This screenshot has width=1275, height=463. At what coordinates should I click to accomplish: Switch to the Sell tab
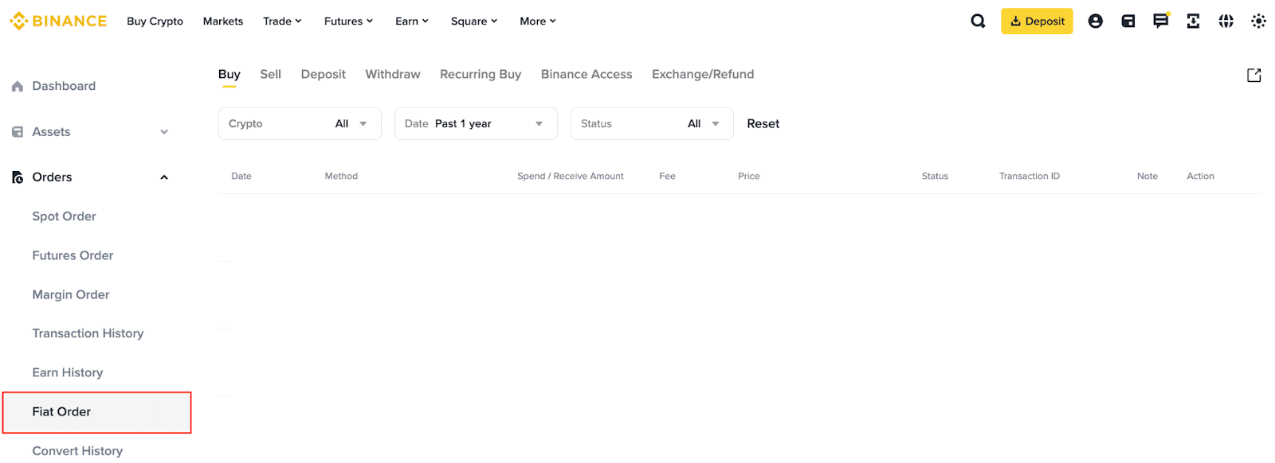click(270, 74)
